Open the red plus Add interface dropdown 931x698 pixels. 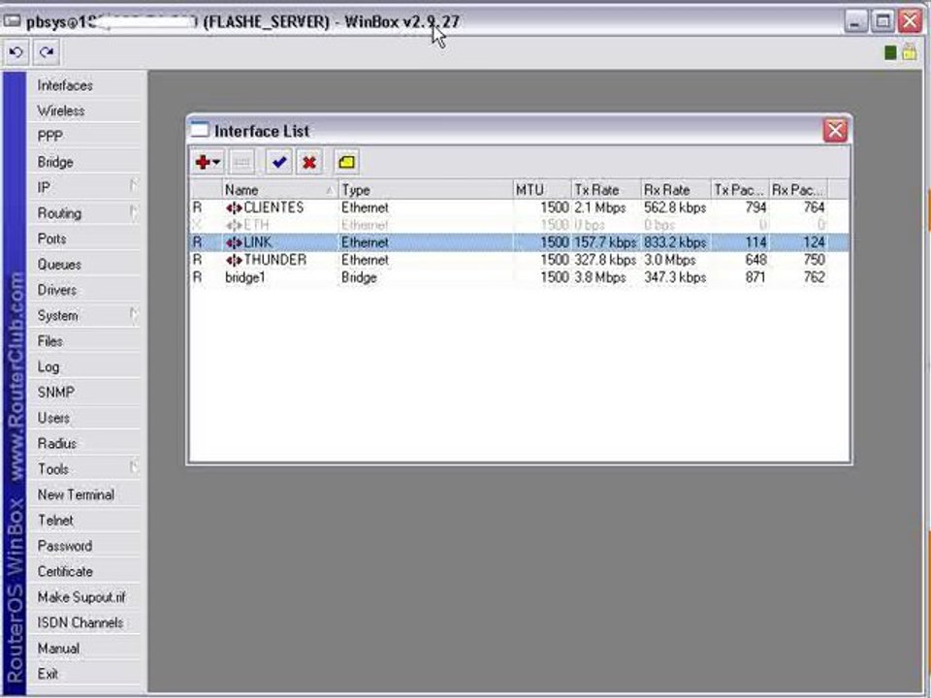click(208, 162)
